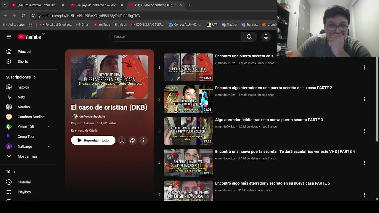Open Aplicaciones bookmark
The height and width of the screenshot is (213, 379).
click(x=14, y=25)
